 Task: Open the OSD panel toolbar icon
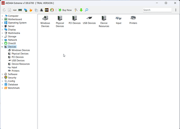[47, 10]
